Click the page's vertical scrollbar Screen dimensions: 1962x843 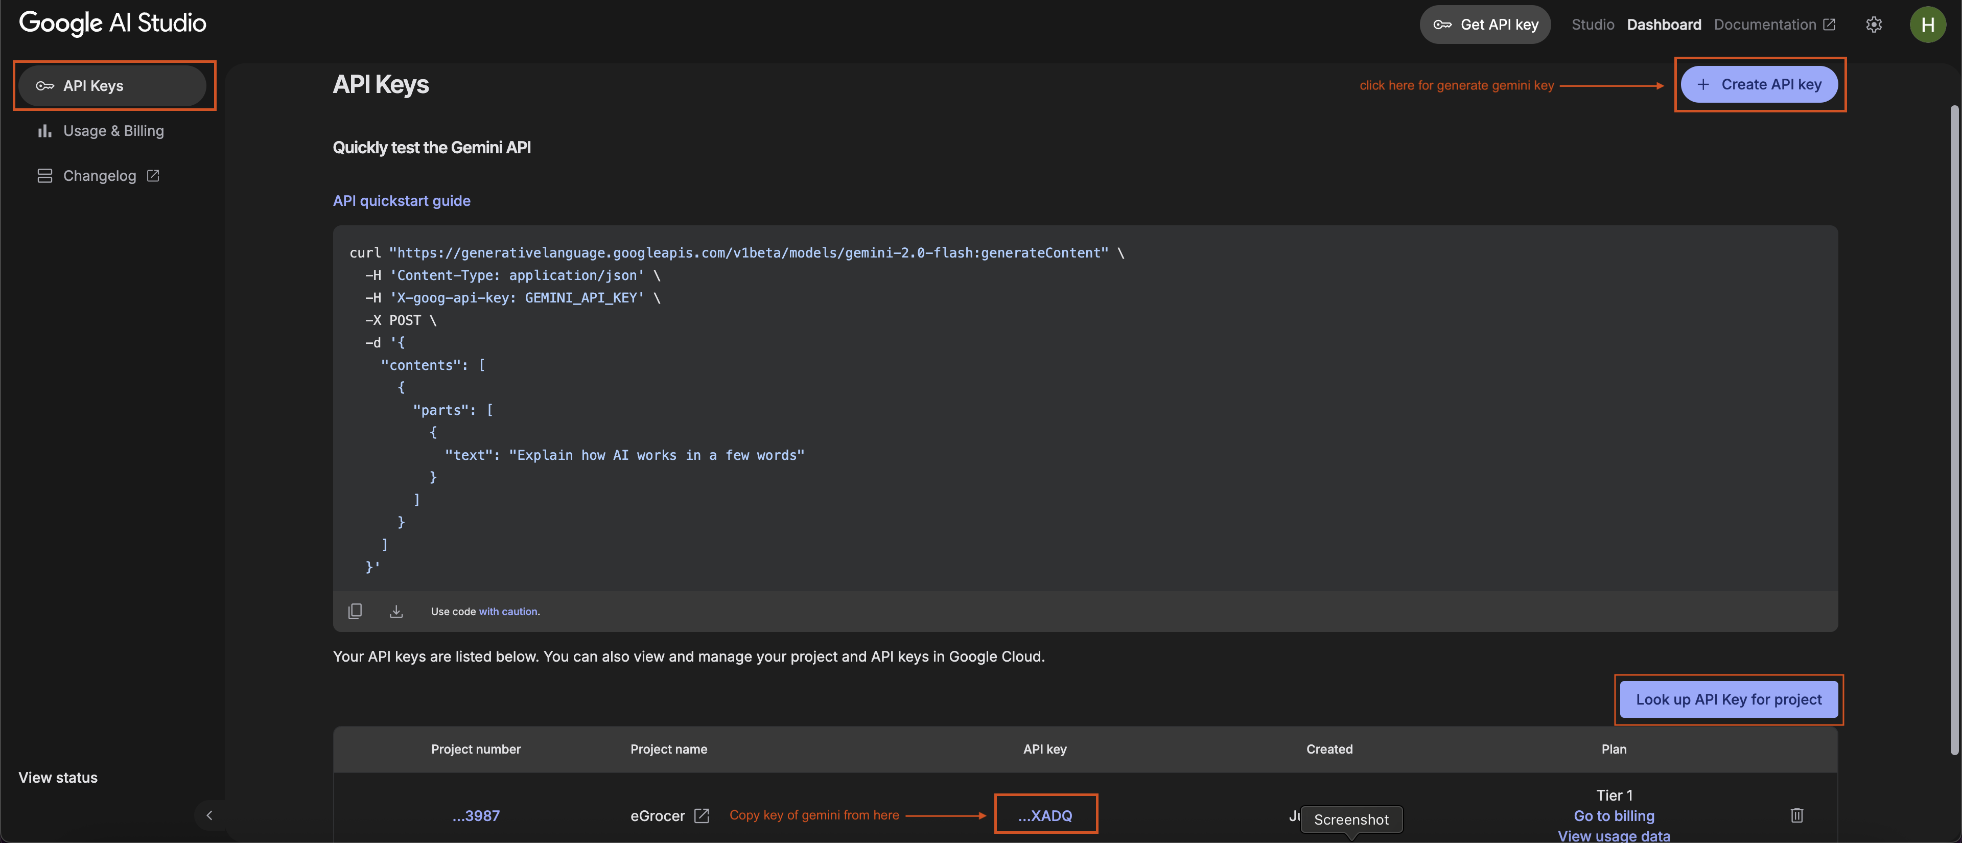tap(1954, 427)
